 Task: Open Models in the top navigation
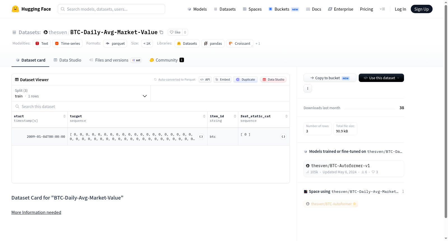[197, 9]
